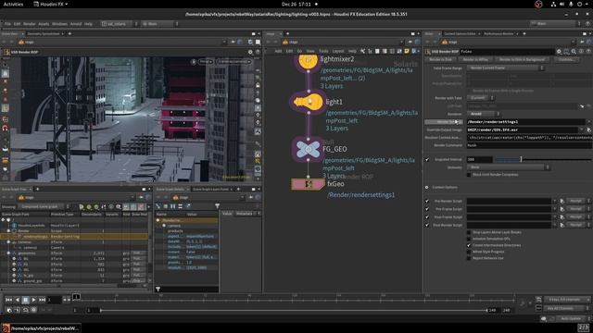Click the Override Output Image field

[523, 129]
